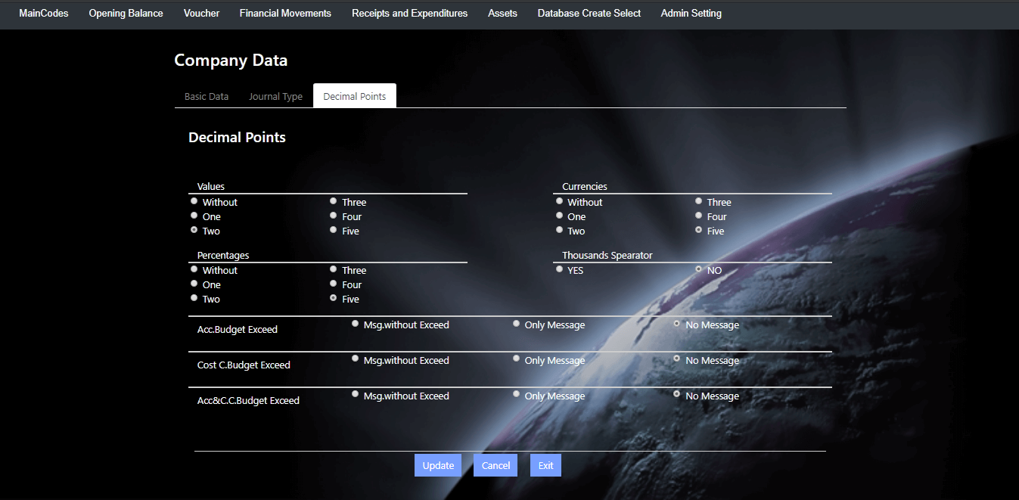Click the Decimal Points section heading
Screen dimensions: 1019x500
click(237, 138)
